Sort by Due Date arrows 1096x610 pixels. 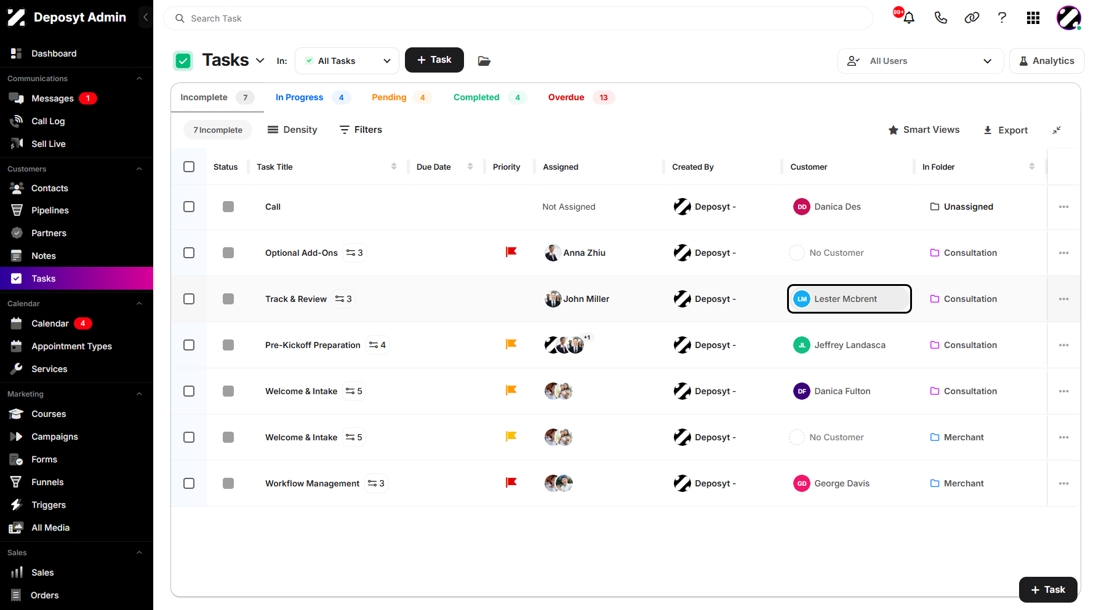click(470, 167)
